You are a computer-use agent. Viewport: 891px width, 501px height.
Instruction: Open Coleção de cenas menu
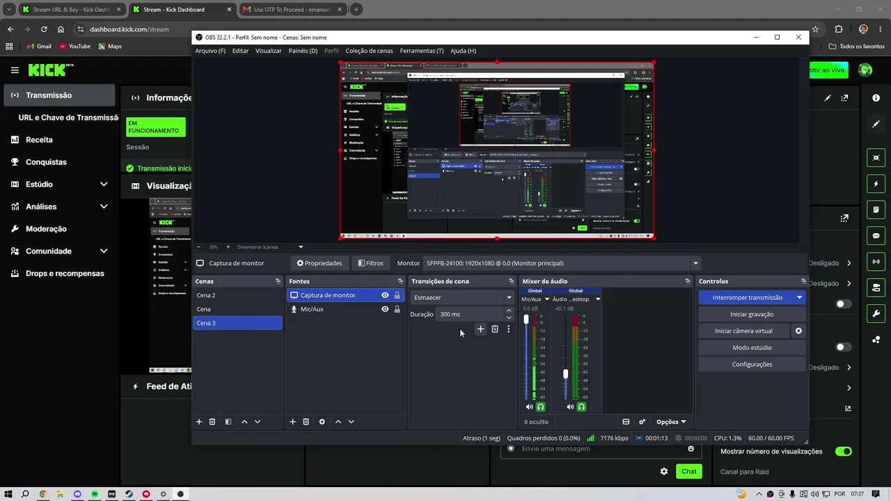coord(369,51)
